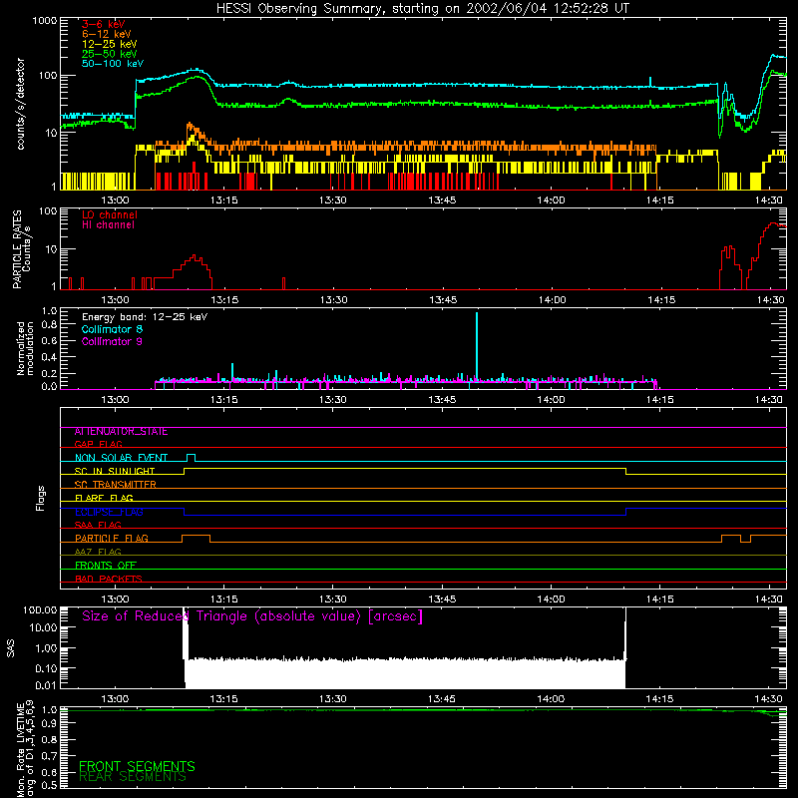Click the 14:15 tick under flags panel
The height and width of the screenshot is (798, 798).
coord(660,599)
